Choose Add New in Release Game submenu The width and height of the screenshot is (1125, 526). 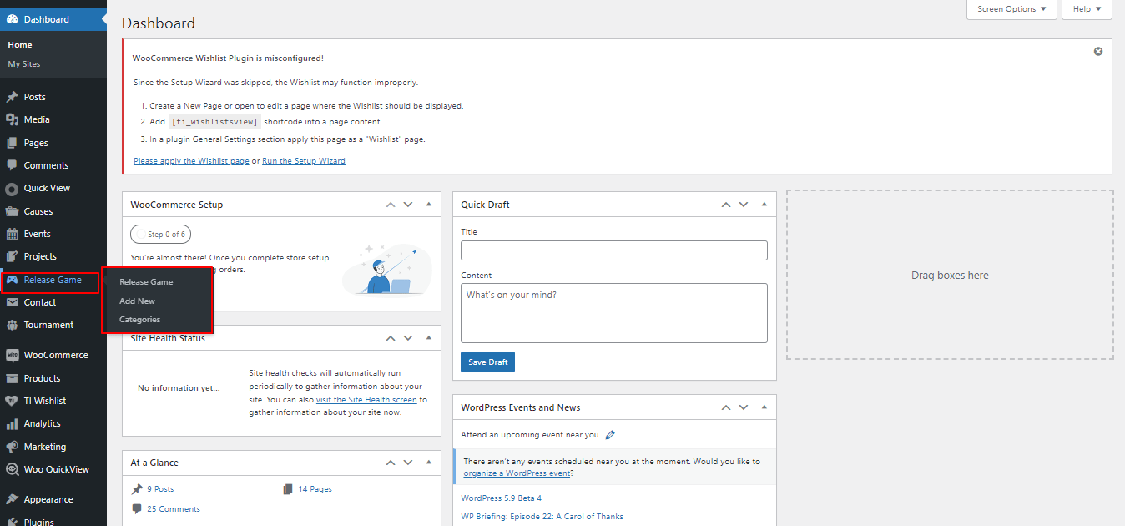coord(137,301)
